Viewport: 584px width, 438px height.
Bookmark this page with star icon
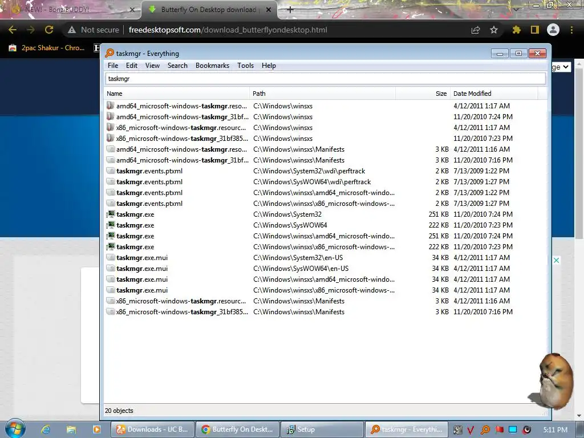click(x=494, y=30)
